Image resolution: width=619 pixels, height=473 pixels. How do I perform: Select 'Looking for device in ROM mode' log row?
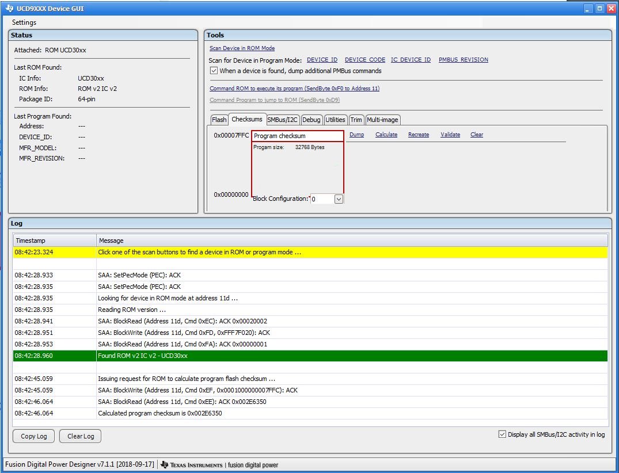click(x=310, y=298)
